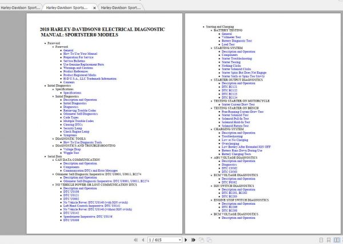This screenshot has height=244, width=343.
Task: Switch to the first Harley-Davidson Sport tab
Action: pyautogui.click(x=21, y=7)
